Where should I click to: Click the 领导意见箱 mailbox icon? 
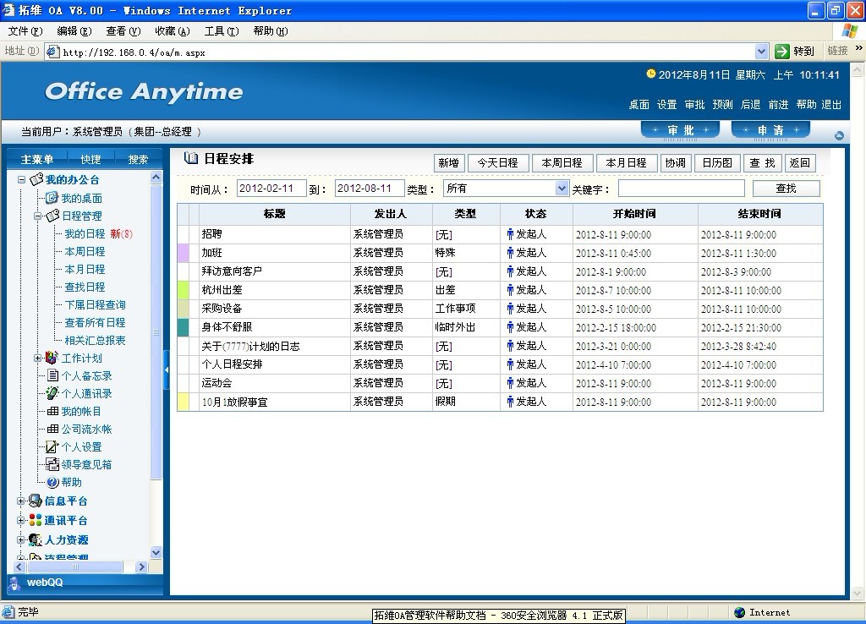point(52,464)
